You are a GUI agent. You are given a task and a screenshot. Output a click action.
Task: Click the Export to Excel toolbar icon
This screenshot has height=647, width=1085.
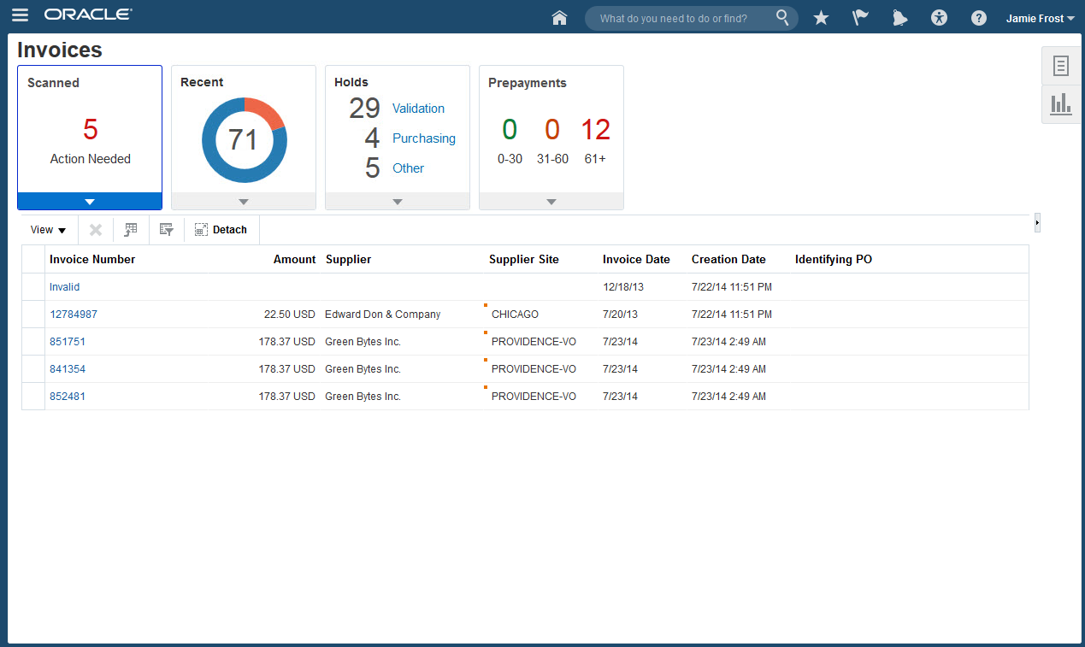pos(131,230)
